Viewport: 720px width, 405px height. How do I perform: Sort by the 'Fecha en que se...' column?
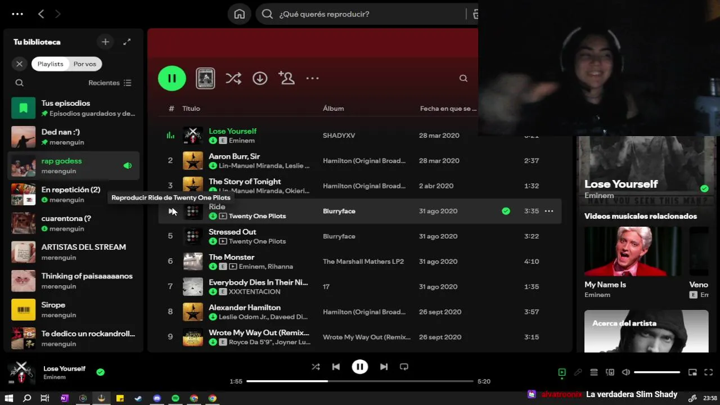(448, 109)
